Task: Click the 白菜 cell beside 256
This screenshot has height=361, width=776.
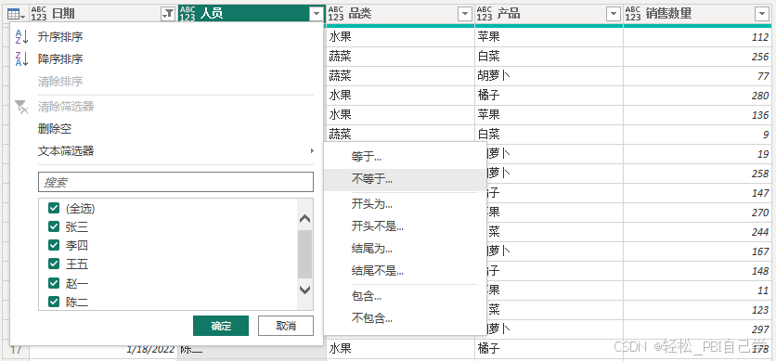Action: [x=549, y=57]
